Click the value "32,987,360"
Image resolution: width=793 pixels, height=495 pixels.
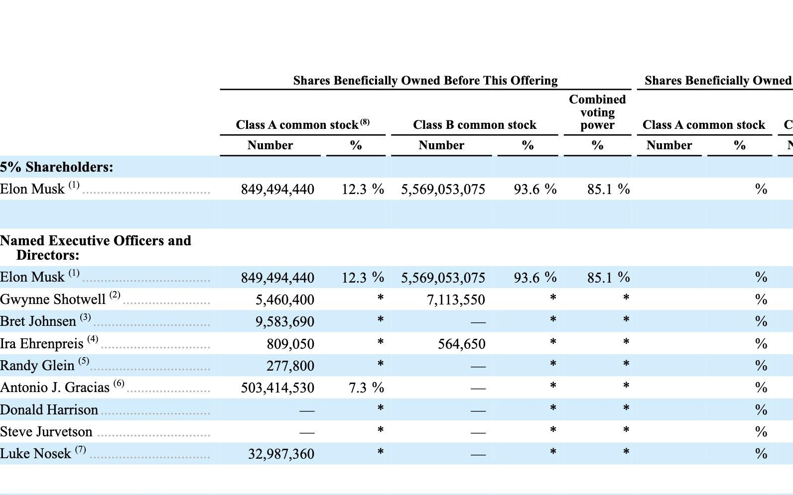pos(281,454)
